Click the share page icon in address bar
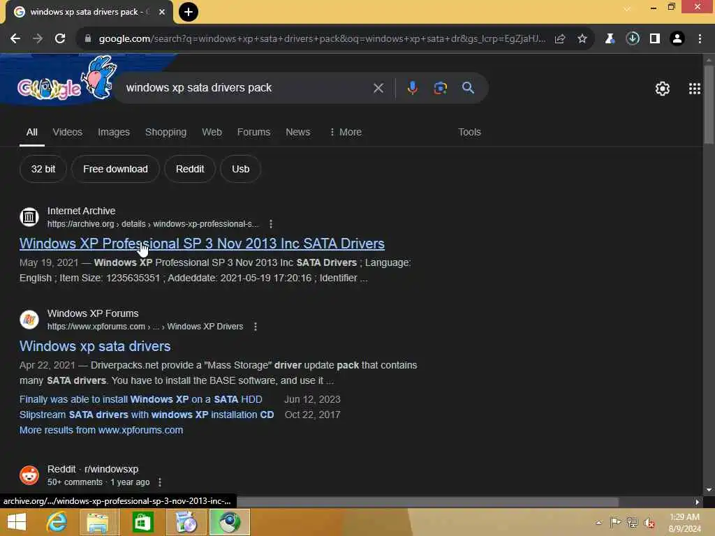 click(560, 39)
